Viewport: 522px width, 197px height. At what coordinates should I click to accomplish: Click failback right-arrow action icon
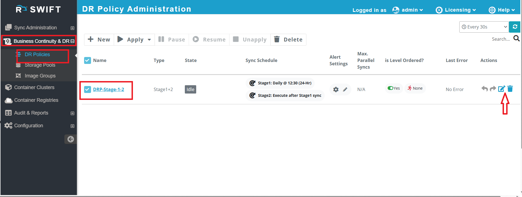pyautogui.click(x=493, y=89)
